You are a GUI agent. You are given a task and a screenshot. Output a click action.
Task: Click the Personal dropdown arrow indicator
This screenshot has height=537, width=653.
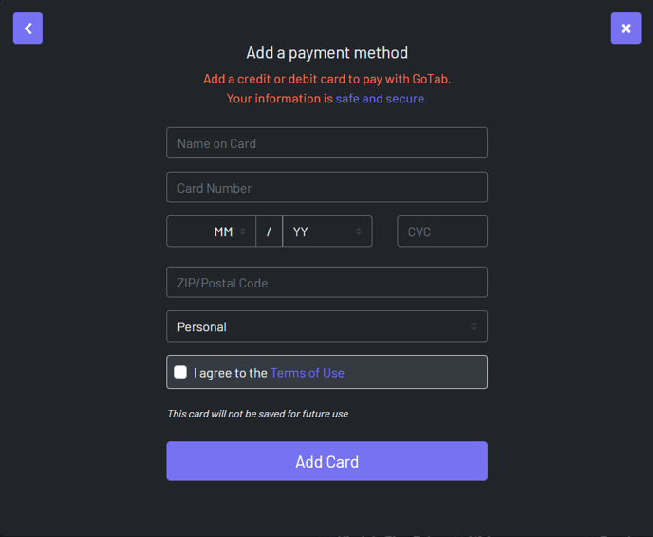tap(475, 326)
